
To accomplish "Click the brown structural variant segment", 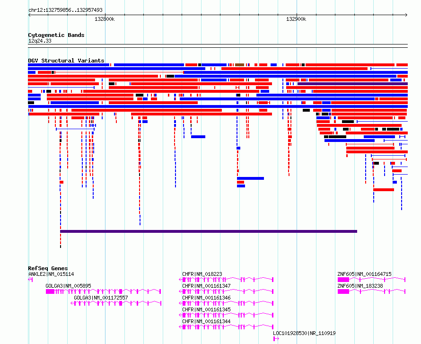I will pos(239,65).
